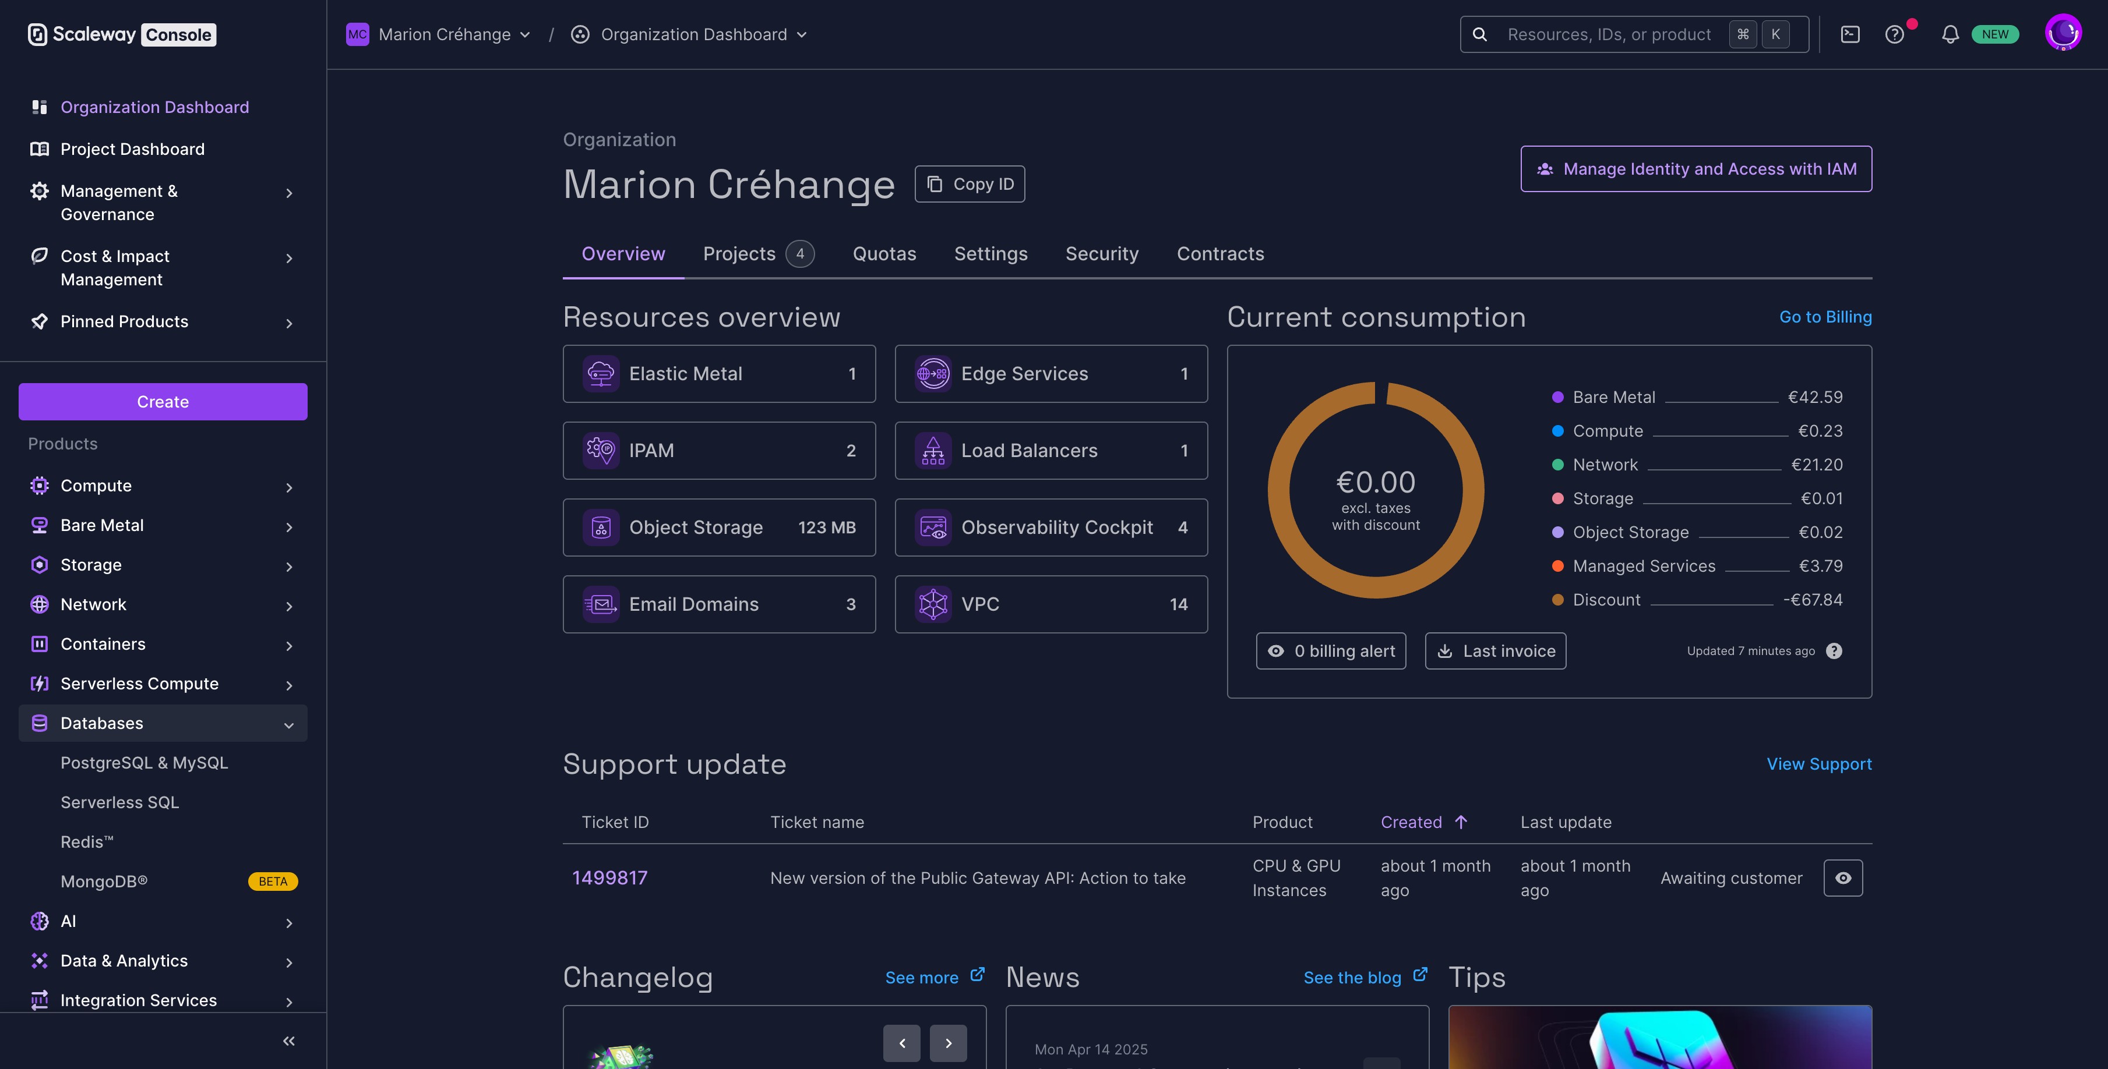Viewport: 2108px width, 1069px height.
Task: Switch to the Security tab
Action: tap(1101, 253)
